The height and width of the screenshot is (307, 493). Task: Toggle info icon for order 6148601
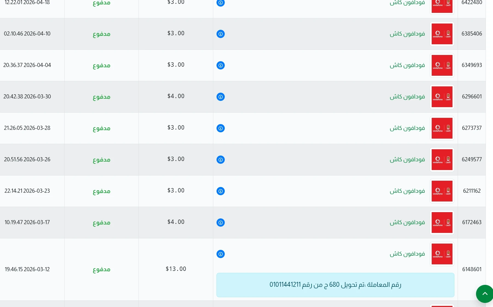(x=220, y=254)
